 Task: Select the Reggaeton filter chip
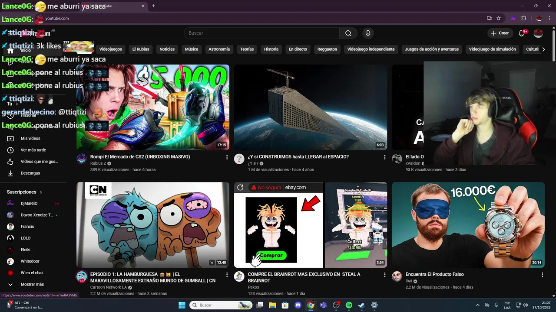pos(327,49)
